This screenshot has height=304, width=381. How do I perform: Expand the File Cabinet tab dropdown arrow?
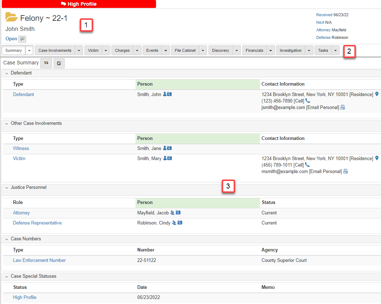(x=203, y=50)
